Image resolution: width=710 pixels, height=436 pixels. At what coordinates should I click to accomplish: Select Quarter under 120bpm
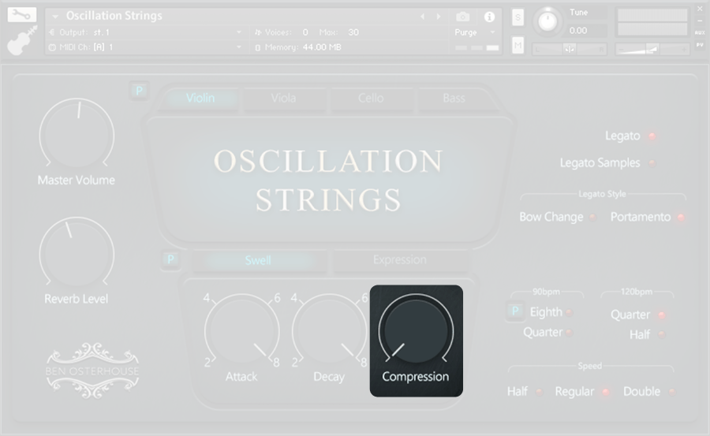[x=662, y=315]
